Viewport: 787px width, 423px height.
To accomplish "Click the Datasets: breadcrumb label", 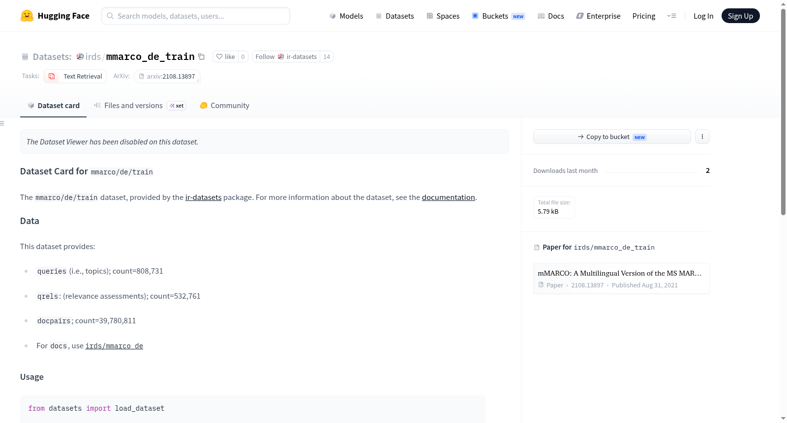I will (x=52, y=56).
